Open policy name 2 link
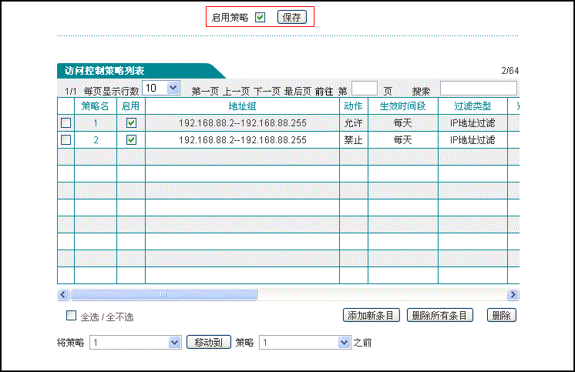 (96, 139)
